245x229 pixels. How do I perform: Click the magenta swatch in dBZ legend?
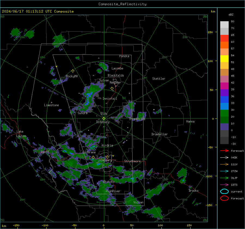tap(224, 86)
